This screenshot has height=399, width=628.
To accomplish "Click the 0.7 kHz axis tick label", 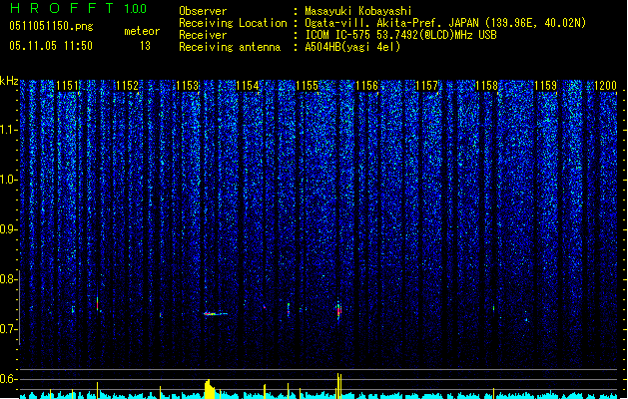I will (9, 329).
